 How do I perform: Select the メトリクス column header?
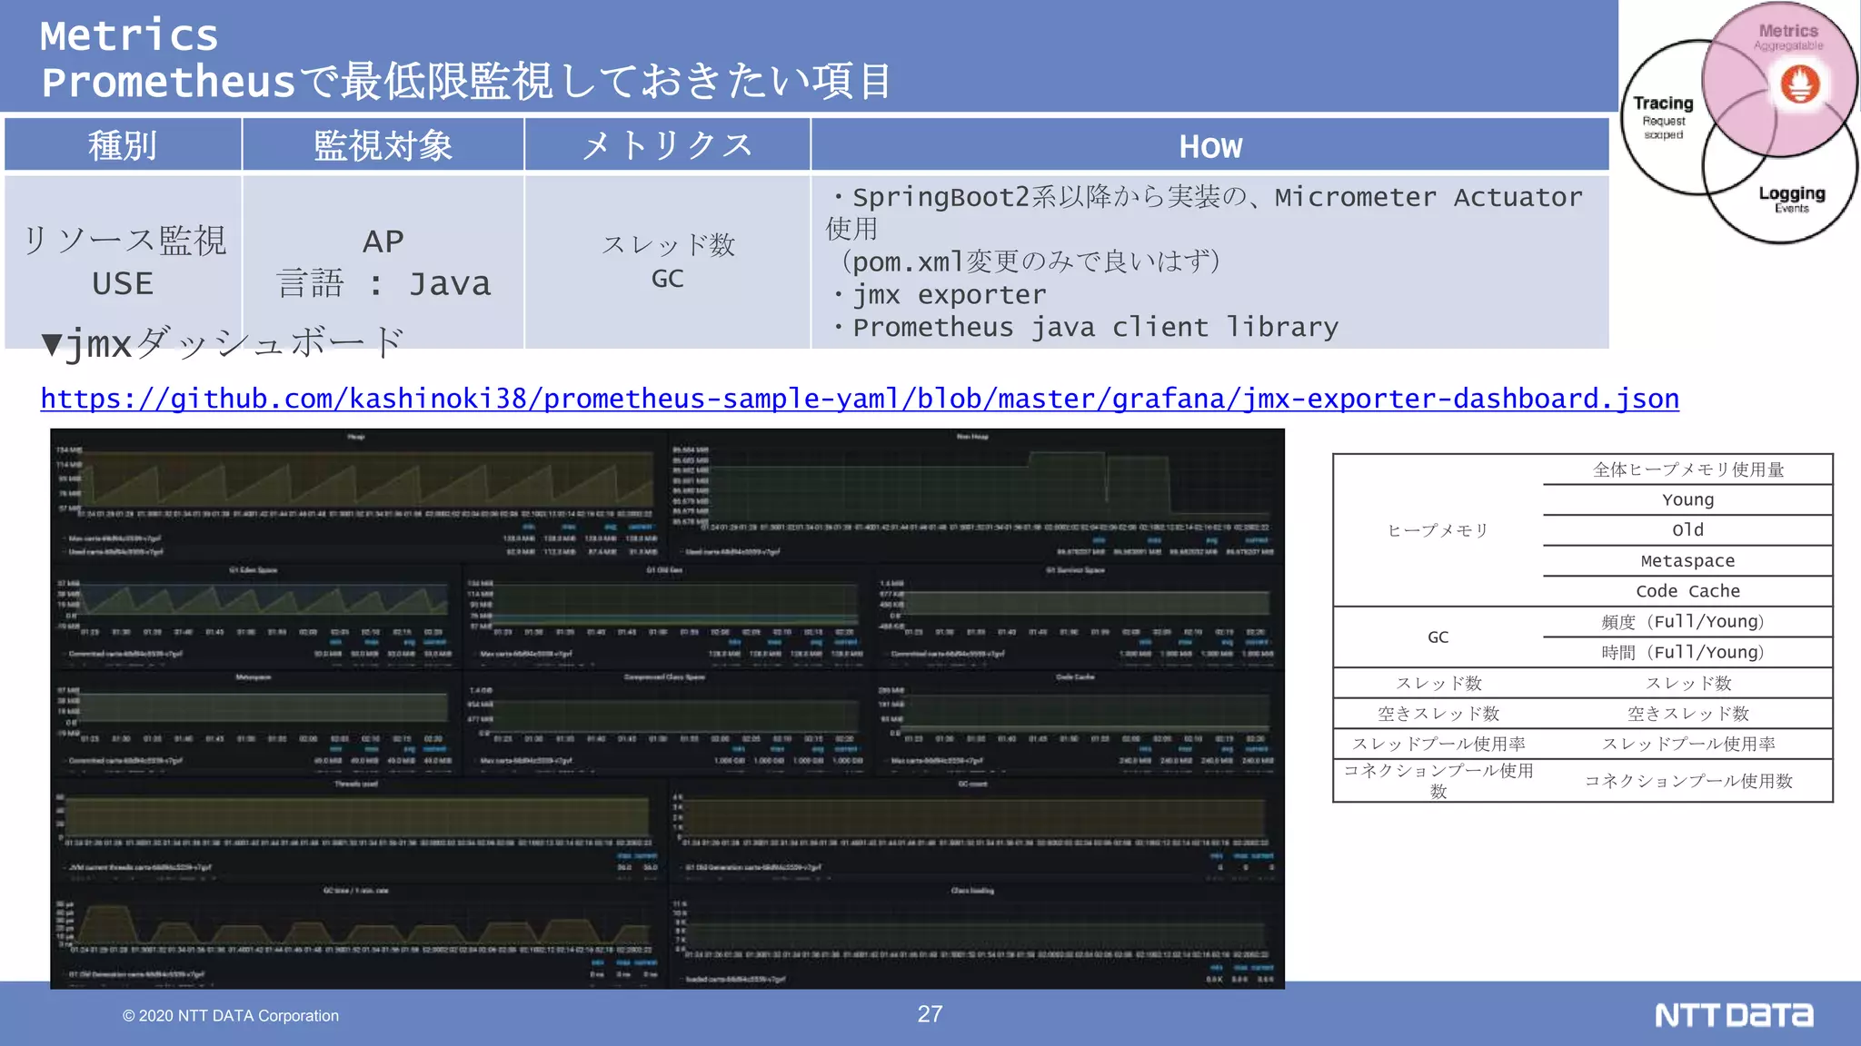coord(667,145)
